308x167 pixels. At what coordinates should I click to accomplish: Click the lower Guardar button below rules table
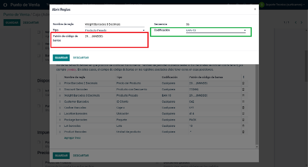pyautogui.click(x=61, y=155)
